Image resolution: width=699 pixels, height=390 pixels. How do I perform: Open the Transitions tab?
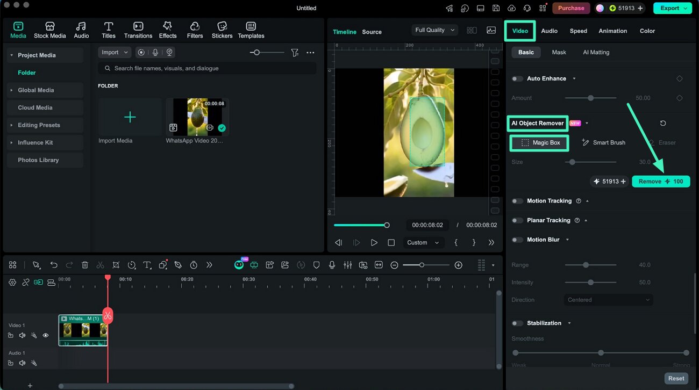point(138,31)
